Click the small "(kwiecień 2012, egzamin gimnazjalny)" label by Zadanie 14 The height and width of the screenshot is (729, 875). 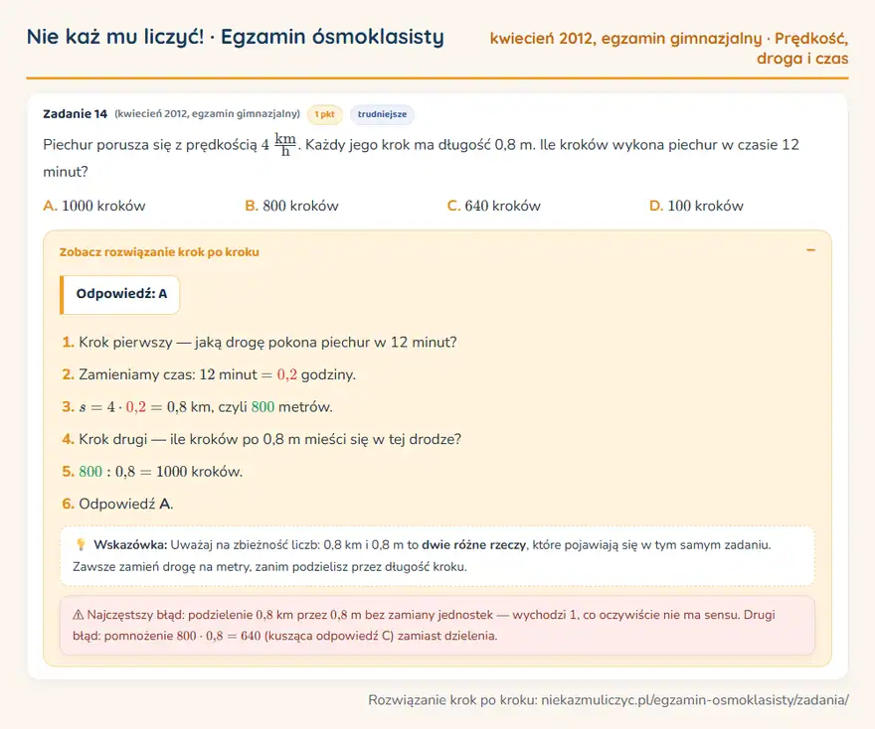pyautogui.click(x=207, y=113)
